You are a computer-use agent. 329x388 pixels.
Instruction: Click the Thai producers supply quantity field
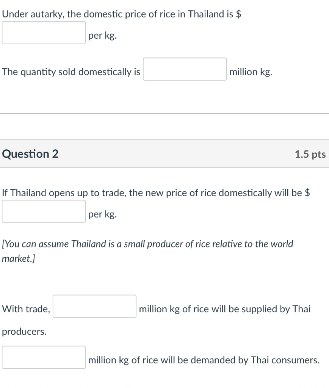94,306
